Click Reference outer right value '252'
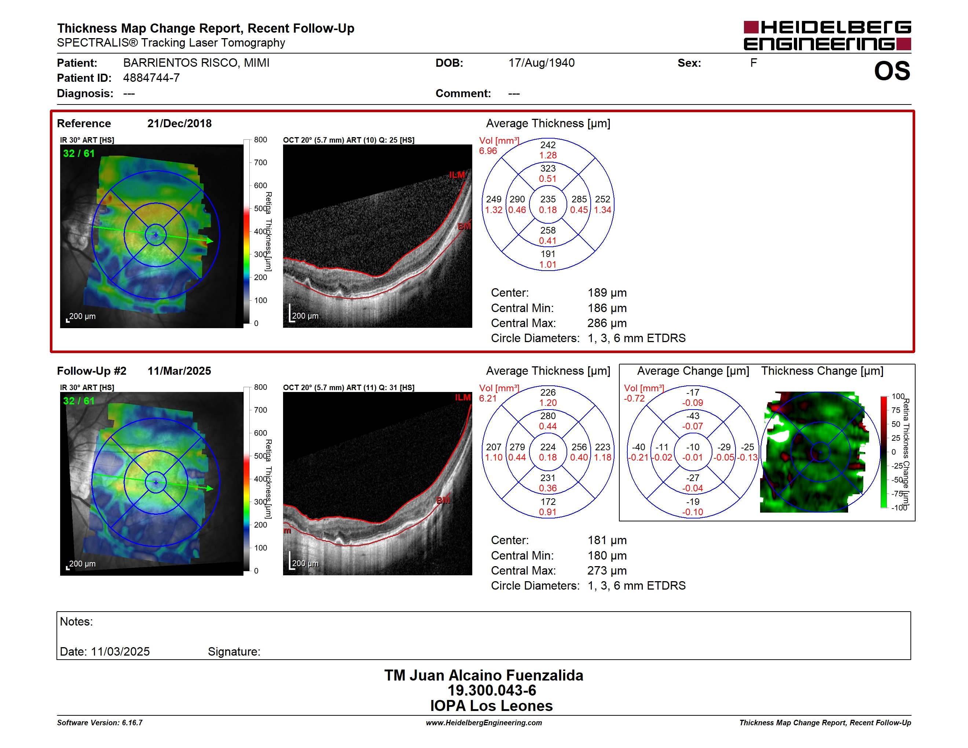The width and height of the screenshot is (968, 748). click(603, 199)
